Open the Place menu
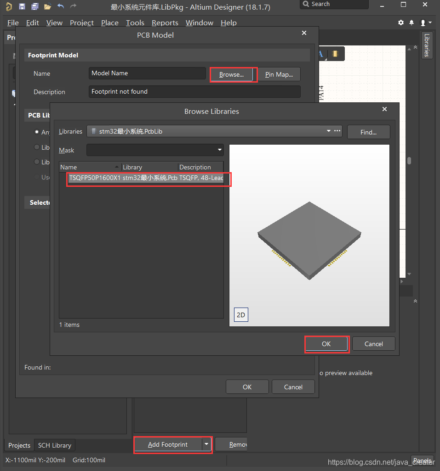The width and height of the screenshot is (440, 471). 110,23
